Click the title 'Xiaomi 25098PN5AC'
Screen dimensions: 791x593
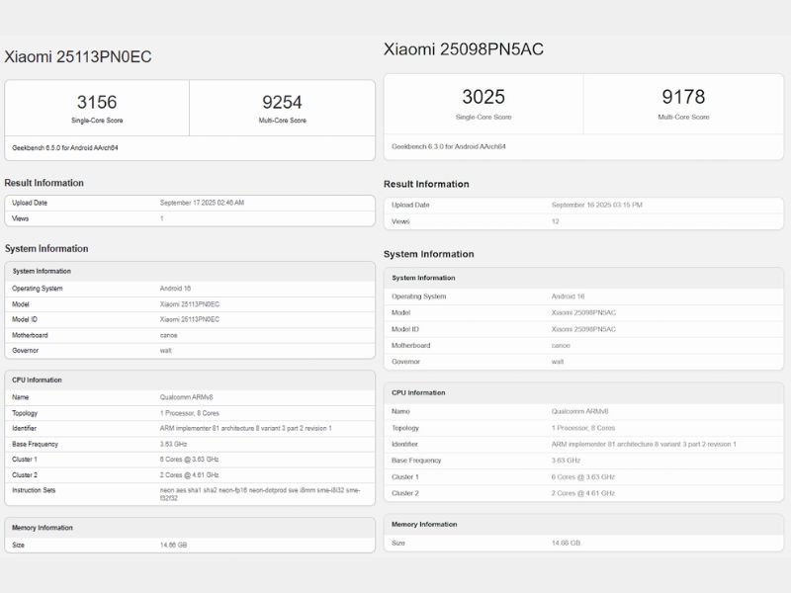(463, 49)
